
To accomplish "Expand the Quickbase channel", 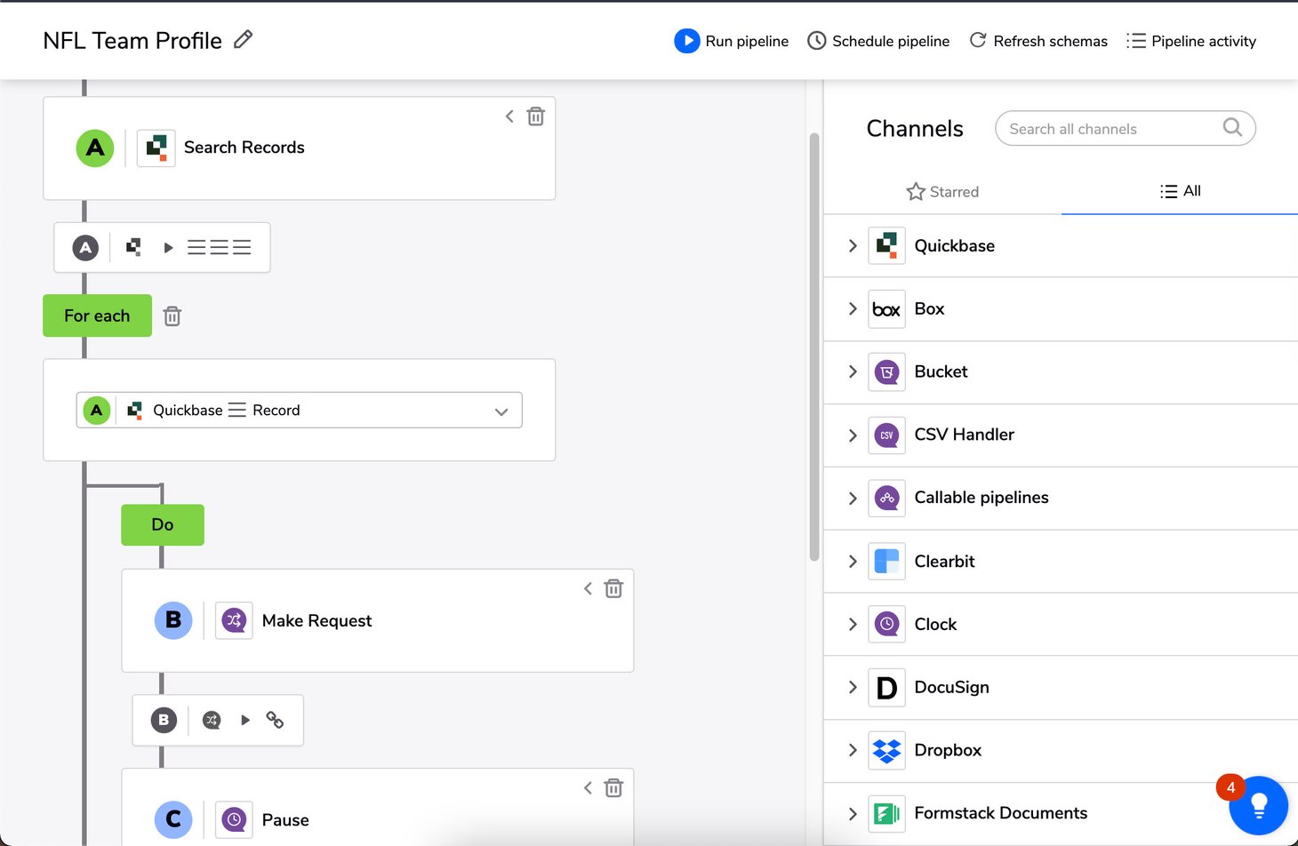I will tap(852, 246).
